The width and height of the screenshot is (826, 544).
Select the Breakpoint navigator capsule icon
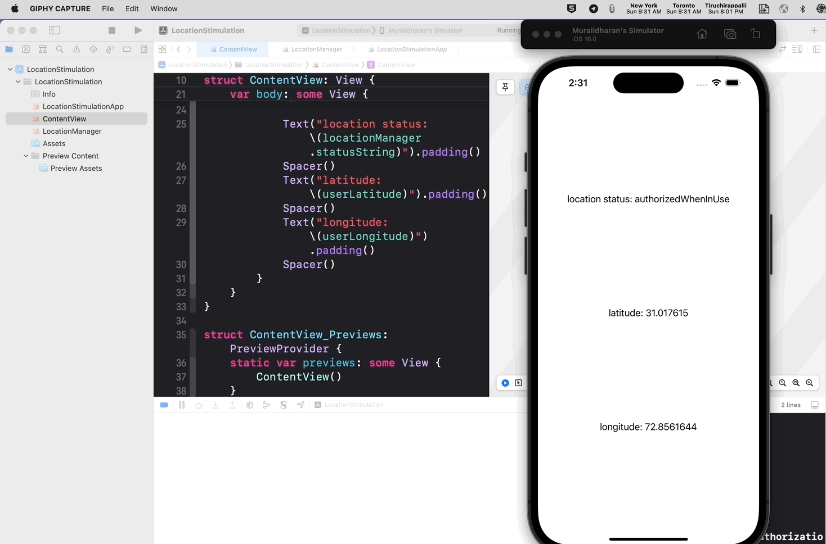point(127,49)
